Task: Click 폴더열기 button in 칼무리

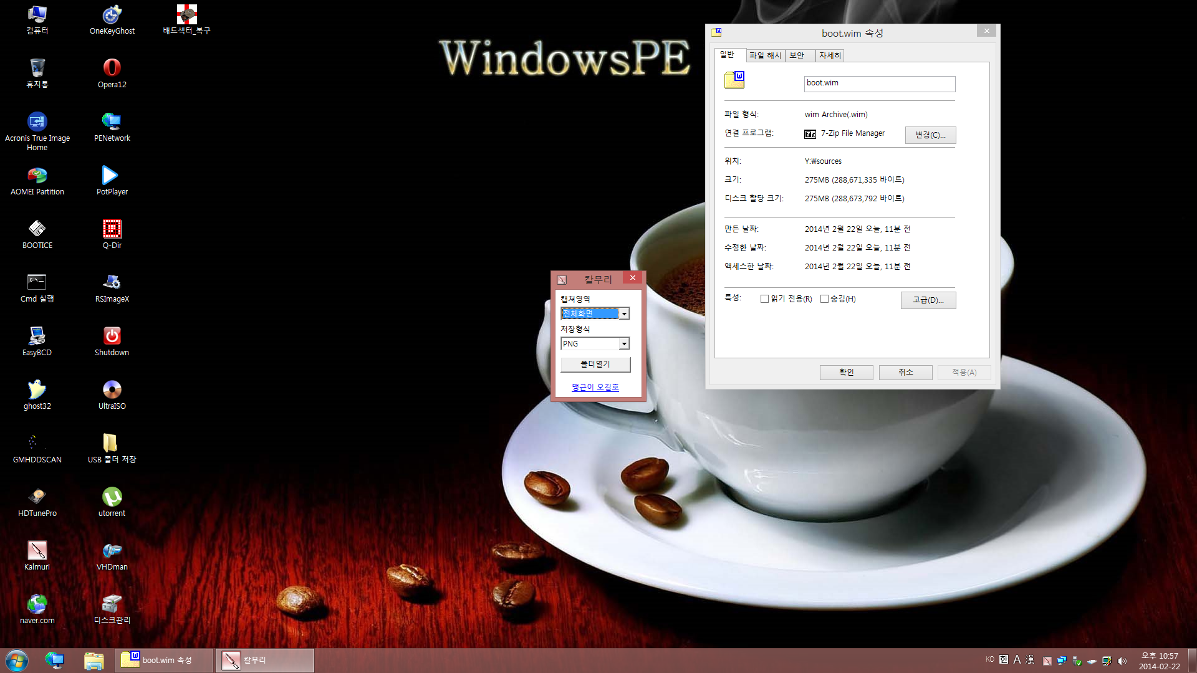Action: (x=595, y=364)
